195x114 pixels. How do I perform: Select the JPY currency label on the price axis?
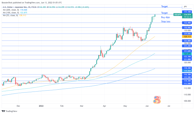[185, 7]
